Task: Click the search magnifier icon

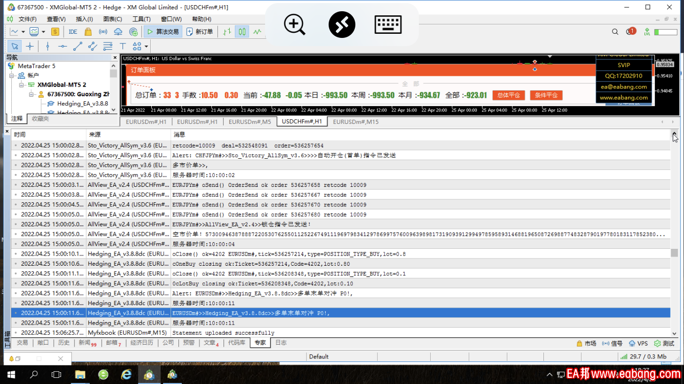Action: click(615, 32)
